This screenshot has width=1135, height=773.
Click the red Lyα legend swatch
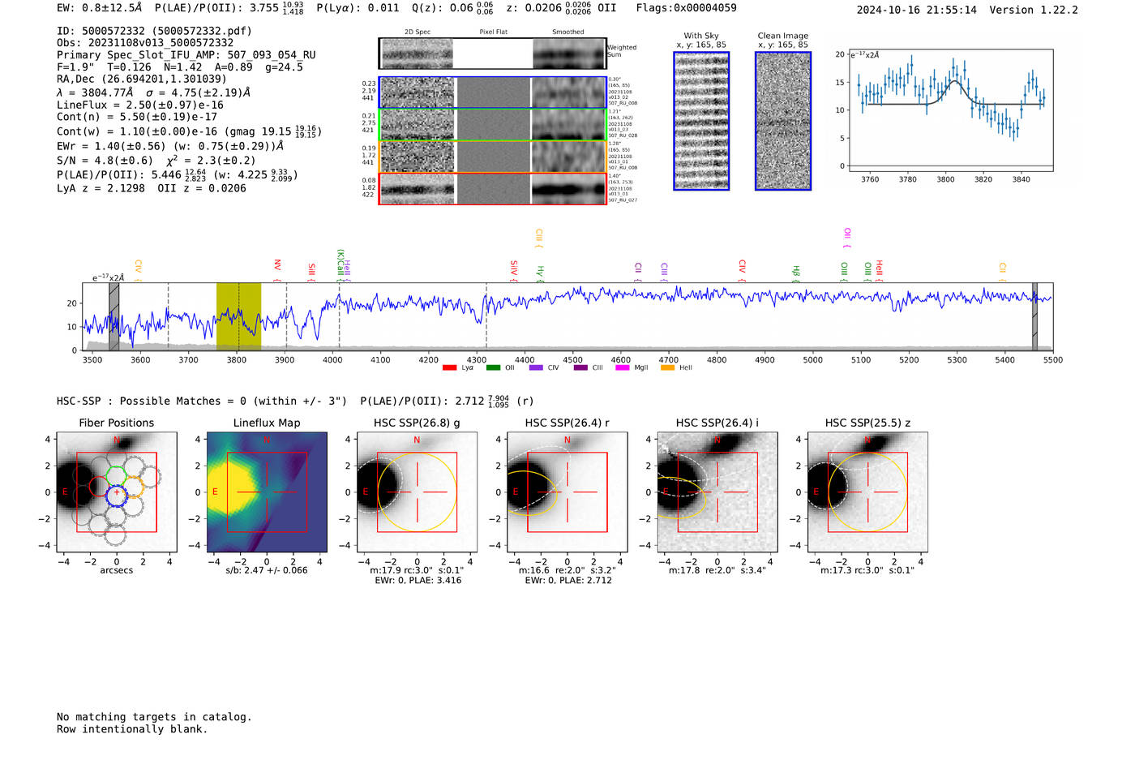[450, 368]
